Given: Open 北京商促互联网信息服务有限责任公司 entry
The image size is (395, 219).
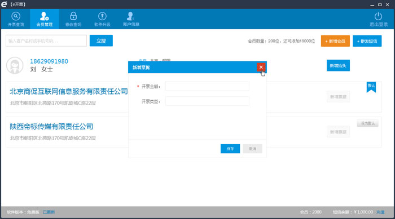Looking at the screenshot, I should [69, 91].
